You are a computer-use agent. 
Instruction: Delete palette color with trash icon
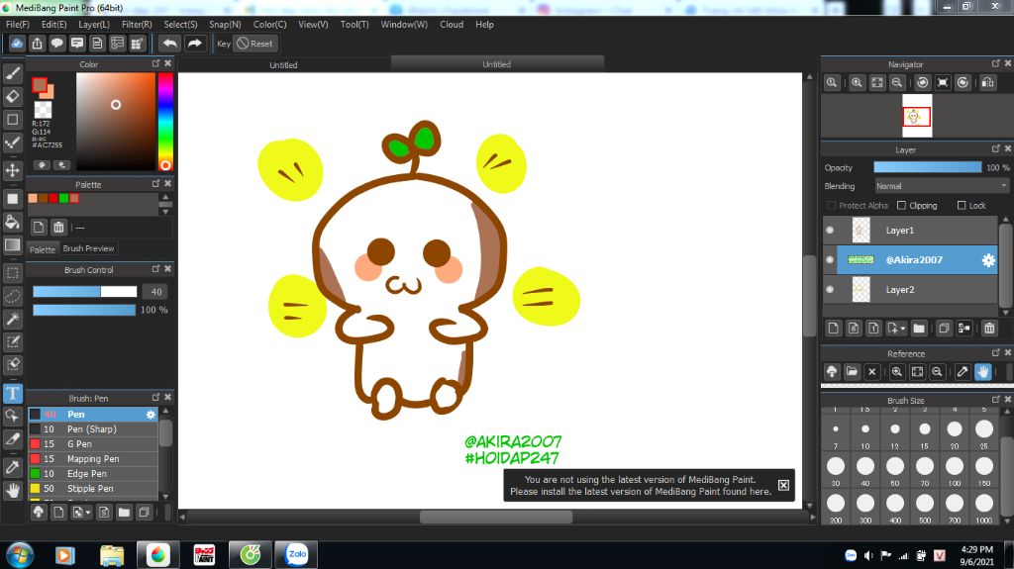pyautogui.click(x=58, y=227)
